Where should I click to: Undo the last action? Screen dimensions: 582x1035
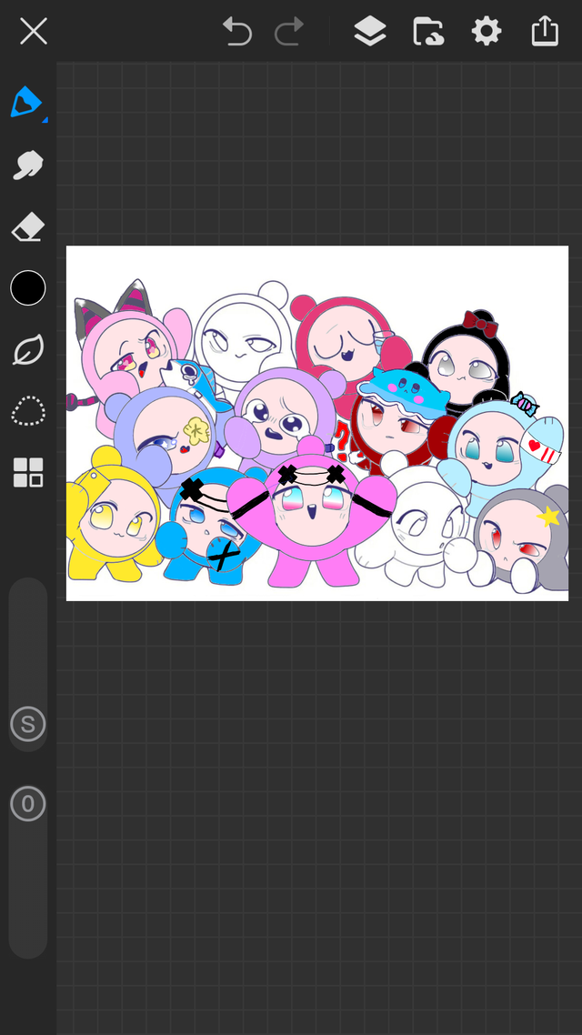pyautogui.click(x=237, y=32)
